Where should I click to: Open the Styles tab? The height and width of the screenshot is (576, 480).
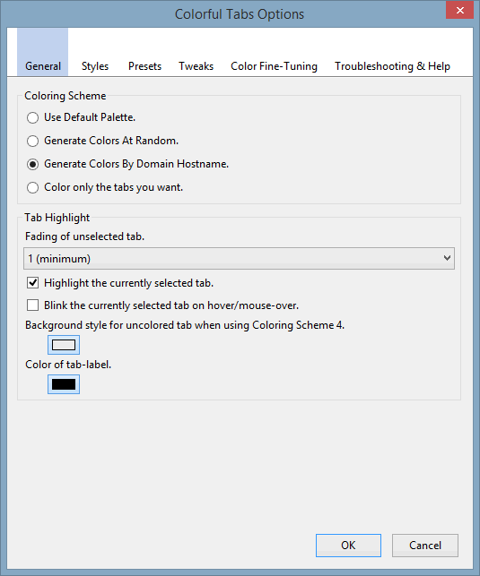(x=95, y=66)
